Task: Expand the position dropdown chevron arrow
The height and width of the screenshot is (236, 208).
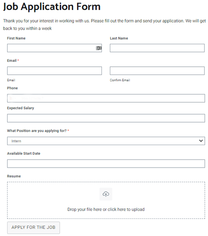Action: click(x=201, y=141)
